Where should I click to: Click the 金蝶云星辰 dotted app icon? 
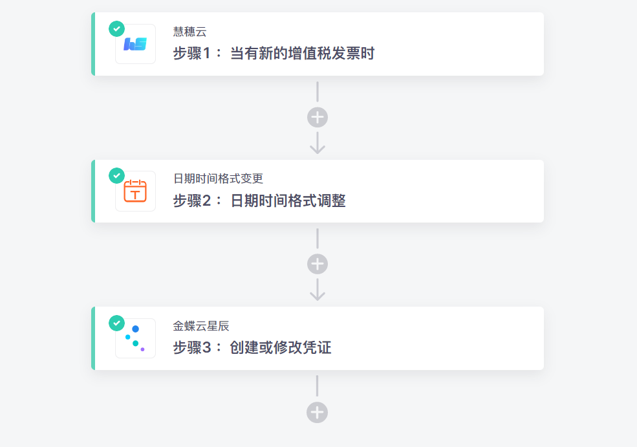point(135,338)
